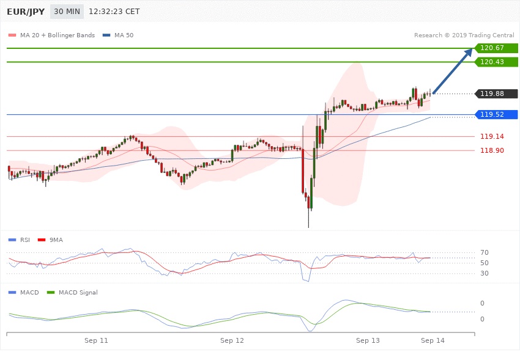This screenshot has height=352, width=520.
Task: Click the blue MA 50 legend swatch
Action: 106,35
